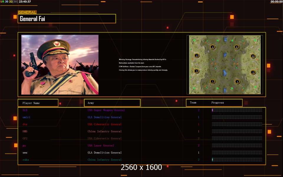Click ruka's 'China Infantry General' army
The height and width of the screenshot is (177, 283).
tap(104, 160)
